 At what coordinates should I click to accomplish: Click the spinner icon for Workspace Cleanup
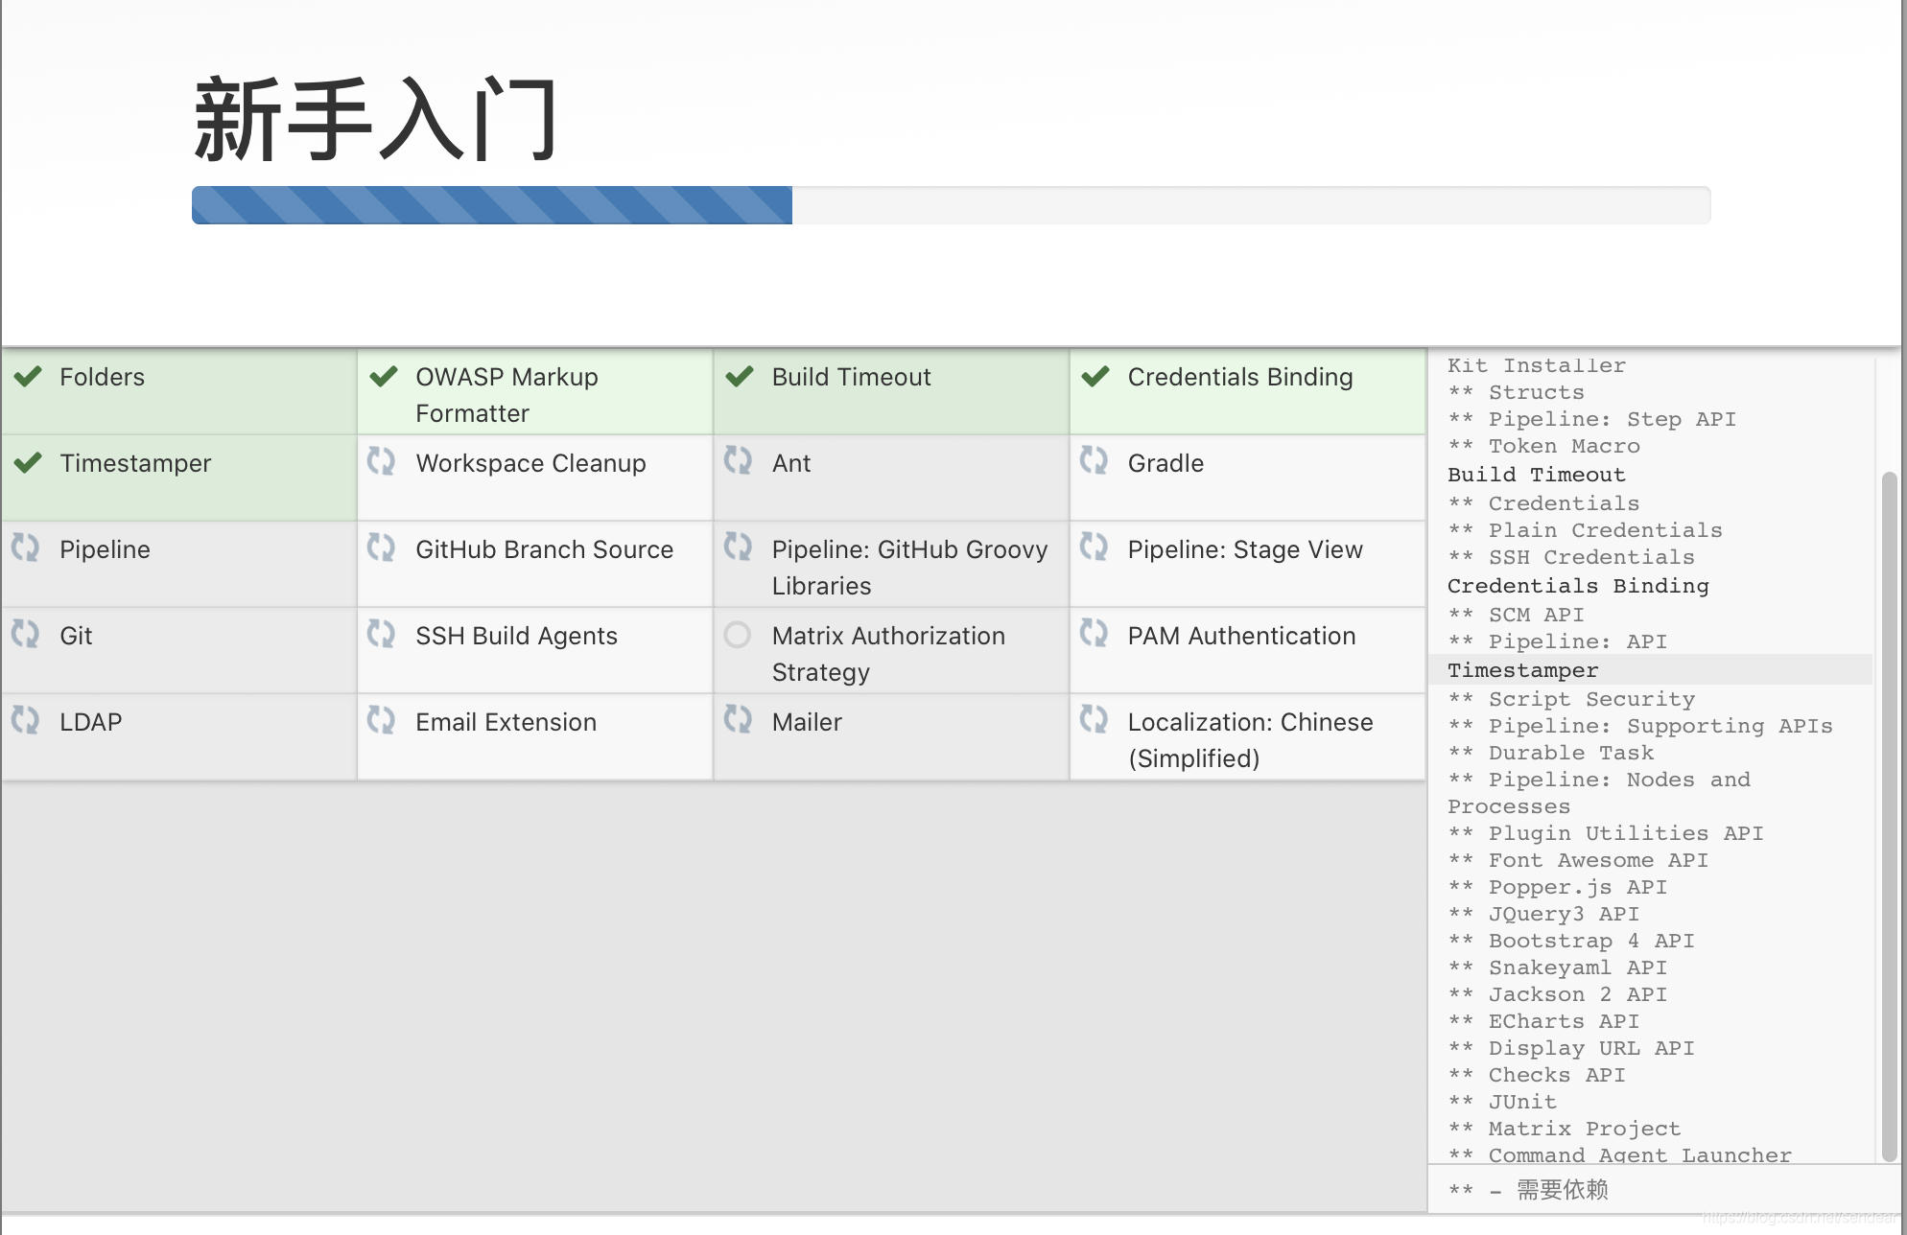(382, 461)
